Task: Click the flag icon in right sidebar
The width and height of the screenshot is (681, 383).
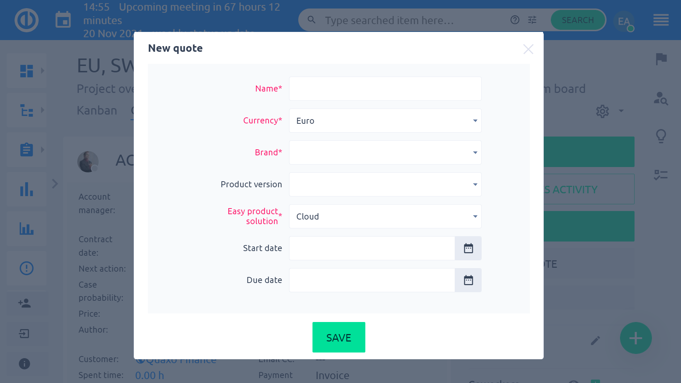Action: coord(661,59)
